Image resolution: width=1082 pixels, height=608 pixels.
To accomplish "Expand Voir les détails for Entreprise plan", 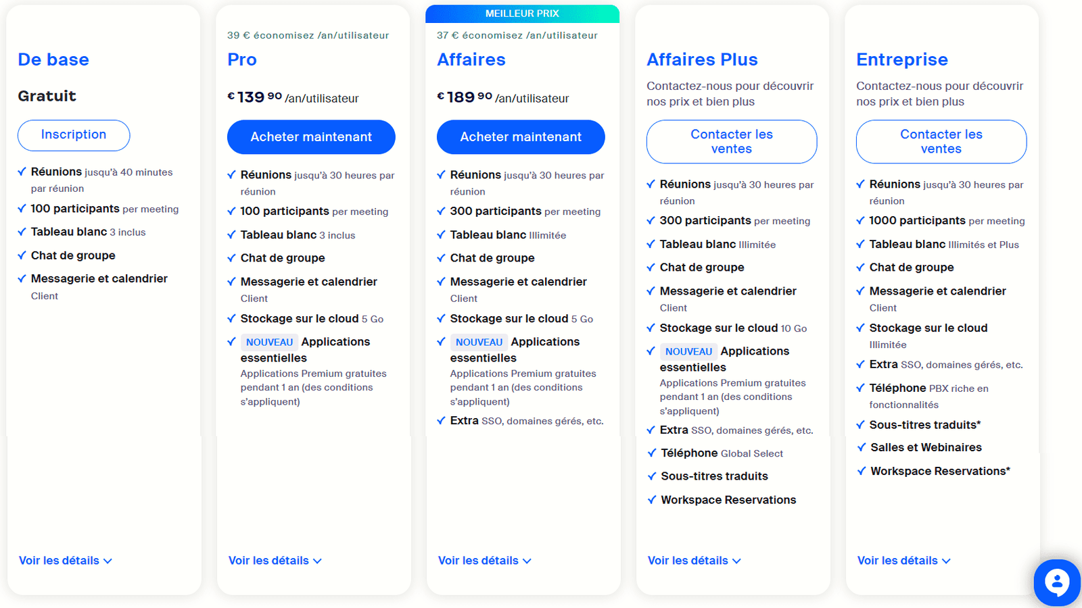I will tap(903, 561).
